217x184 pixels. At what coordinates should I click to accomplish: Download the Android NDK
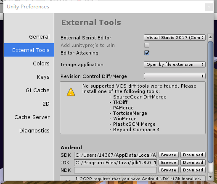coord(193,170)
